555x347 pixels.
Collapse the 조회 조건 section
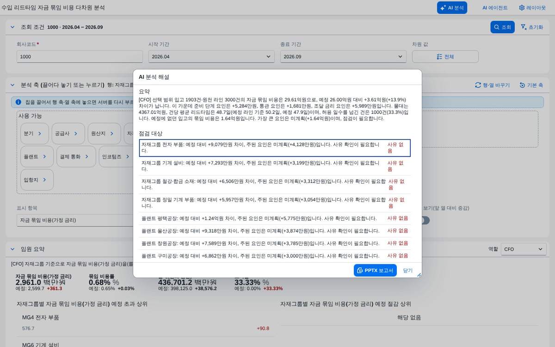12,27
